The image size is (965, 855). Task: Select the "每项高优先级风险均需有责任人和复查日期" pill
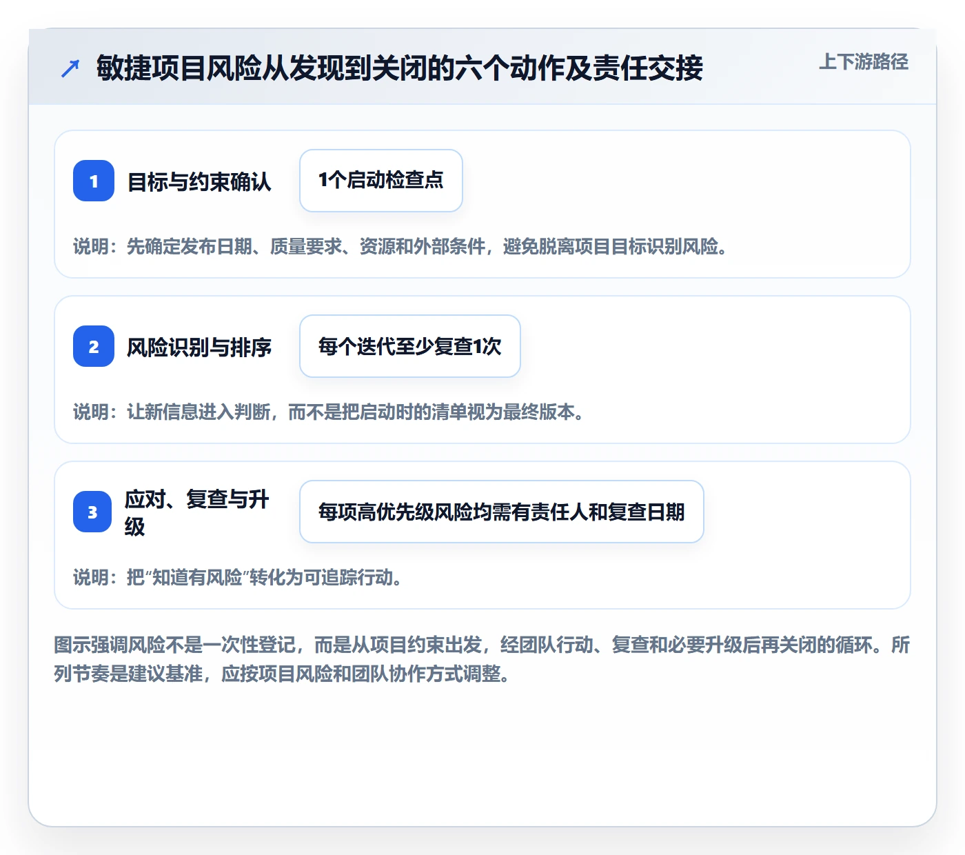point(502,512)
